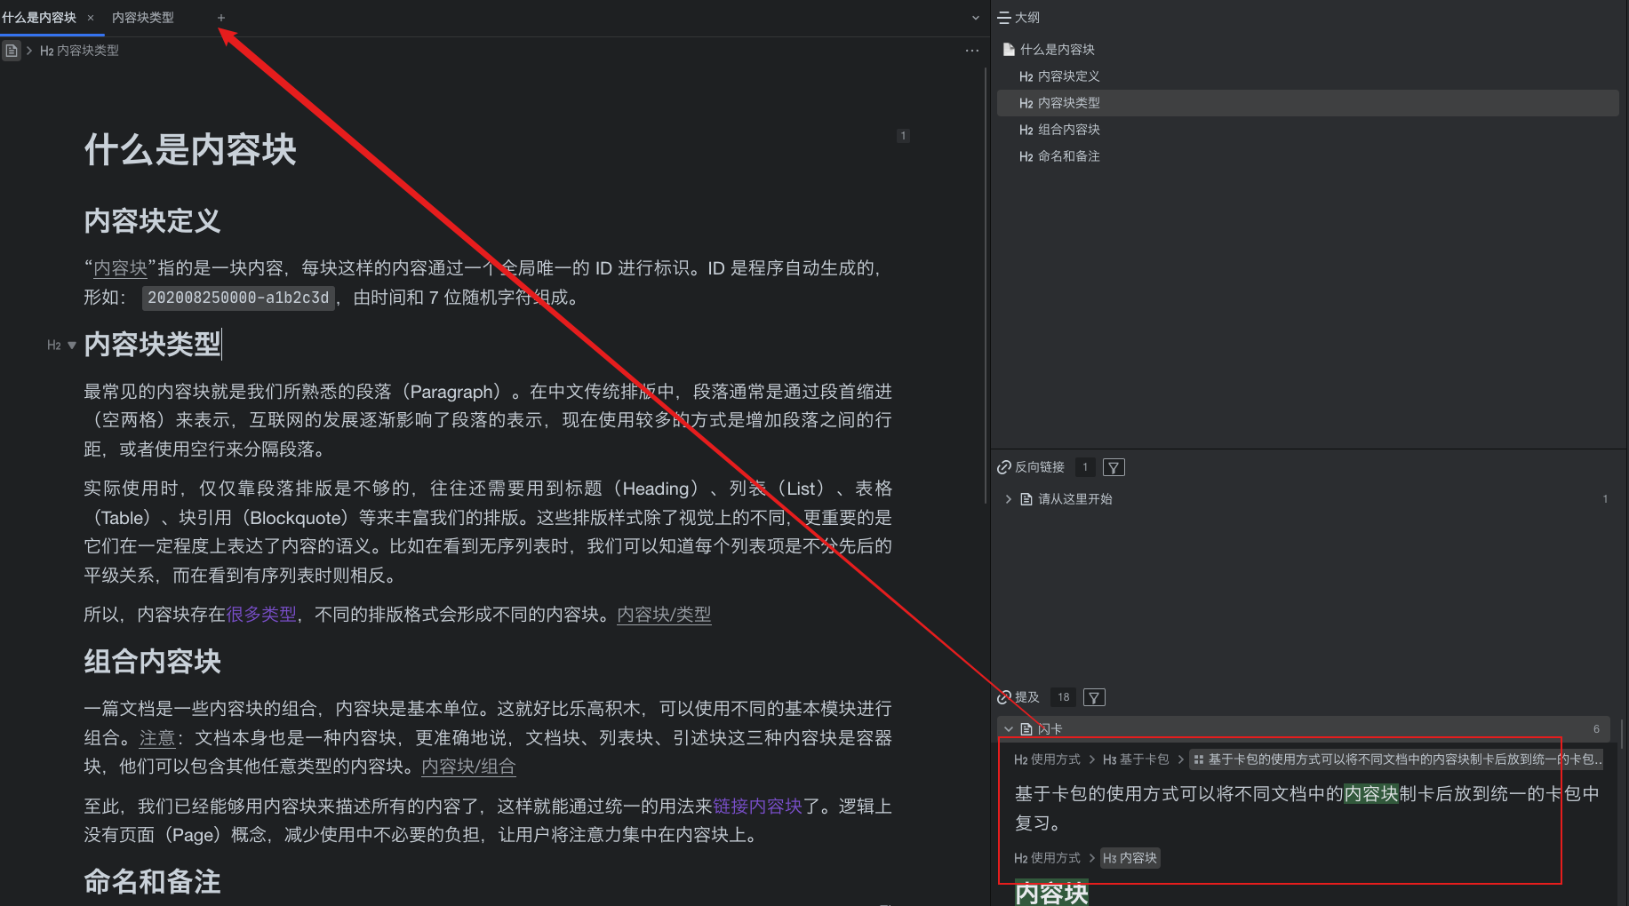Open the filter for 提及 mentions

(1095, 697)
